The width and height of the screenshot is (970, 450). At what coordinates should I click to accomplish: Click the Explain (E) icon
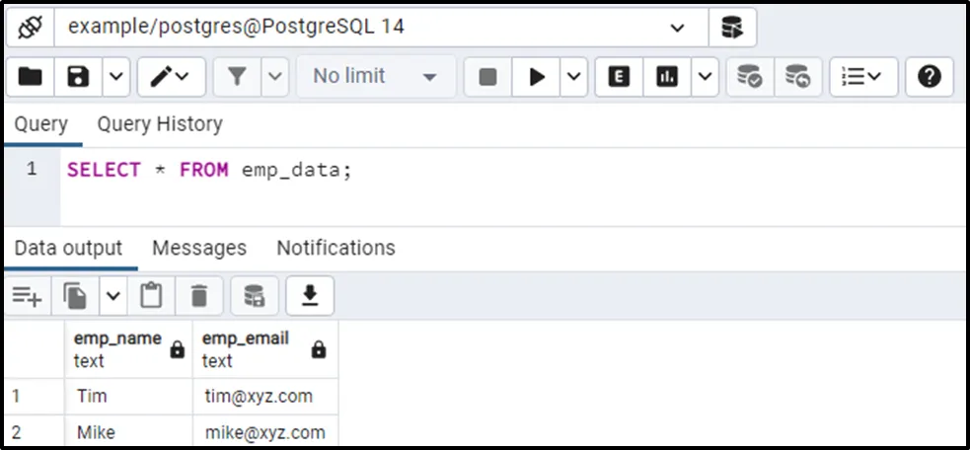619,76
